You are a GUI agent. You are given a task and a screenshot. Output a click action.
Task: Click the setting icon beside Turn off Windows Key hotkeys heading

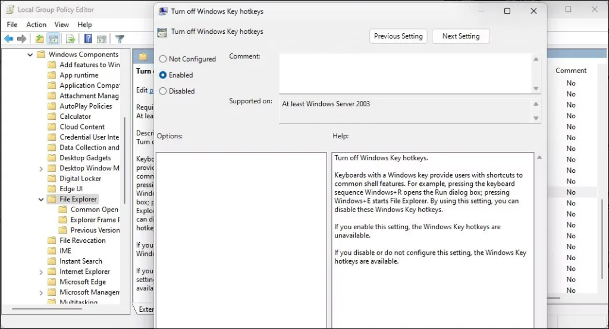click(162, 32)
